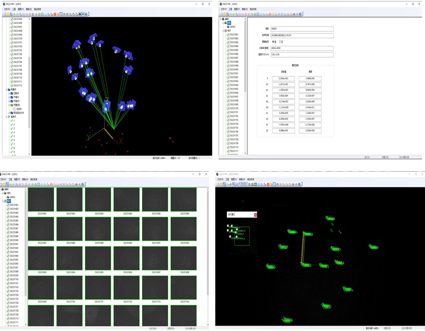Select the first radio option below the date field
The width and height of the screenshot is (425, 331).
pos(273,42)
